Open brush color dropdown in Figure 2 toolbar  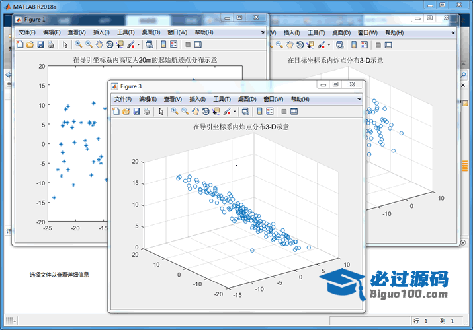[x=329, y=45]
